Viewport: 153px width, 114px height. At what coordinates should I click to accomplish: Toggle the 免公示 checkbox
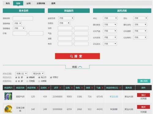[x=39, y=77]
